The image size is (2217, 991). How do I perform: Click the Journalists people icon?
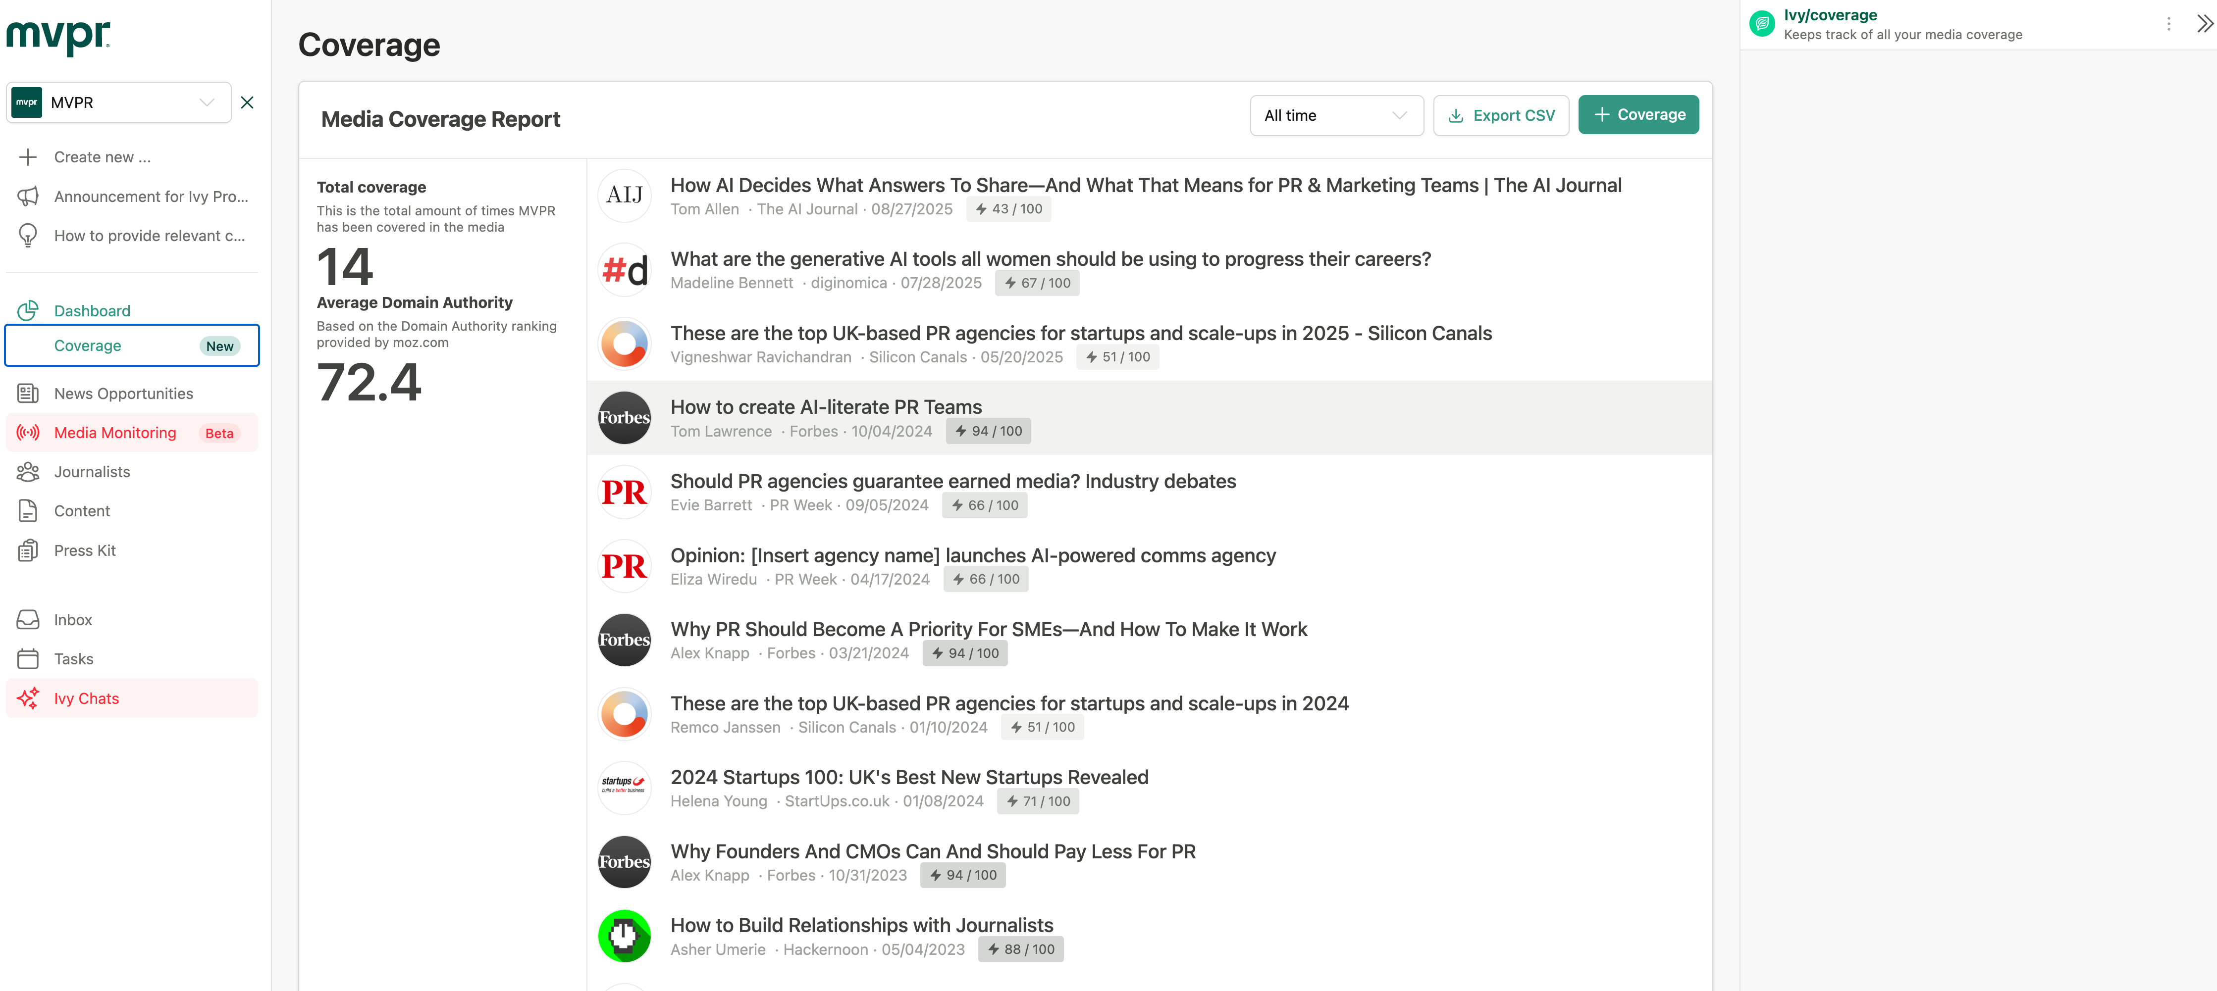(x=28, y=471)
